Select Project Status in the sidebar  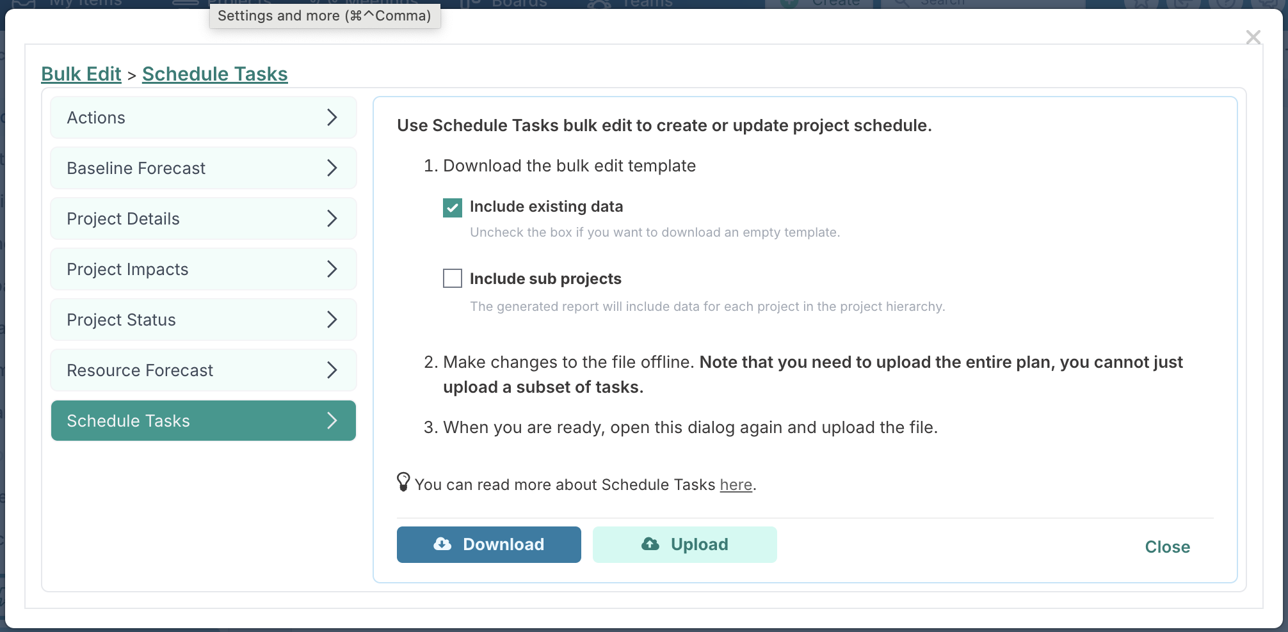click(x=122, y=320)
